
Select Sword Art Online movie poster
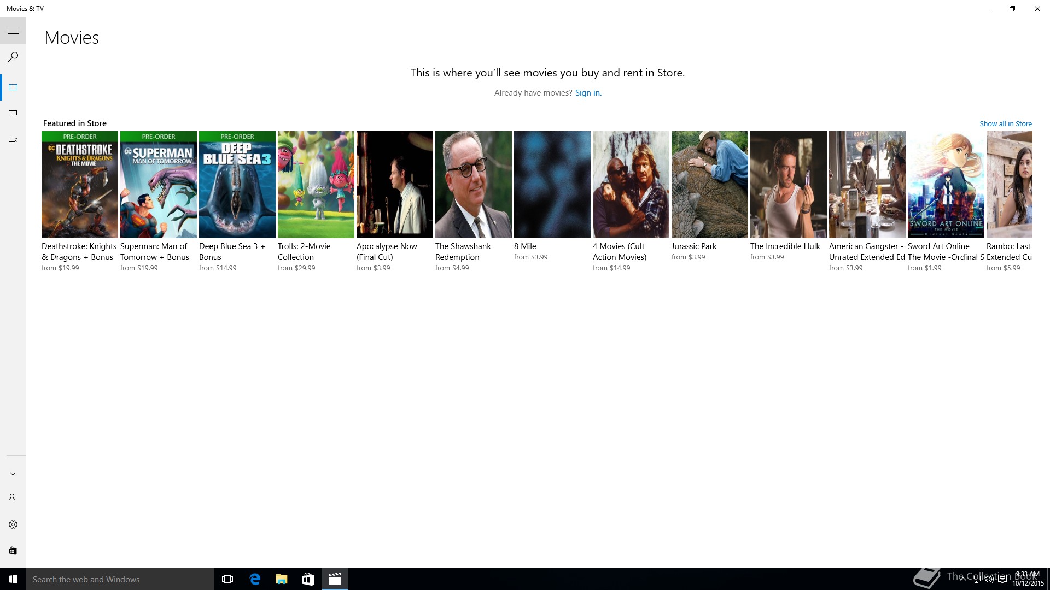[x=946, y=185]
